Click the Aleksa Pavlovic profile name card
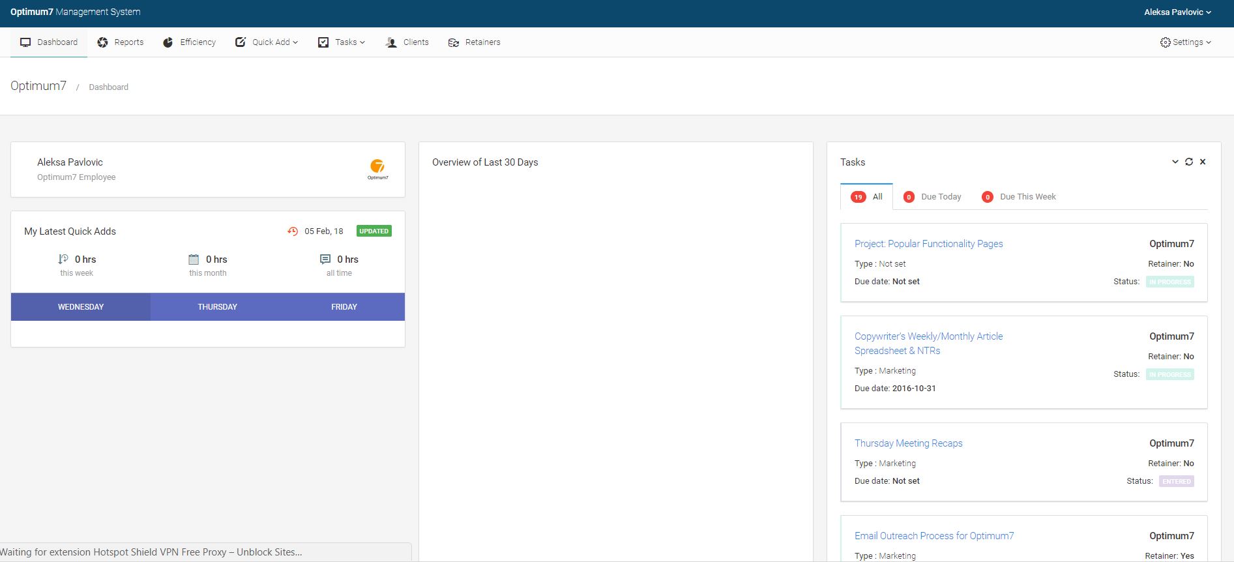The image size is (1234, 562). tap(70, 162)
